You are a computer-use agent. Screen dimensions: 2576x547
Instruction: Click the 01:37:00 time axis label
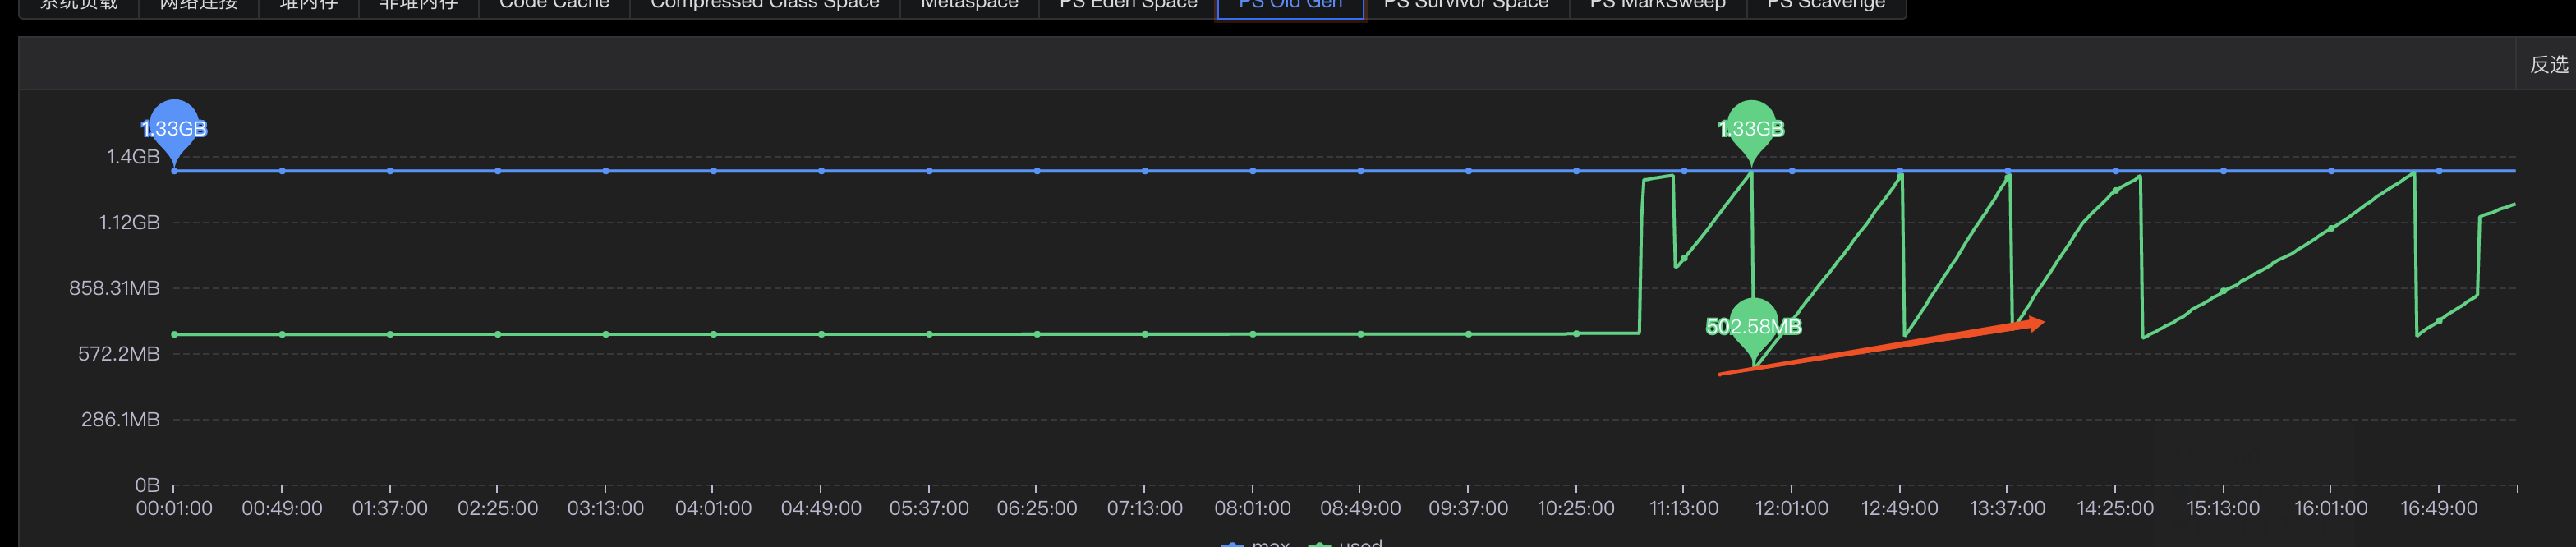390,508
